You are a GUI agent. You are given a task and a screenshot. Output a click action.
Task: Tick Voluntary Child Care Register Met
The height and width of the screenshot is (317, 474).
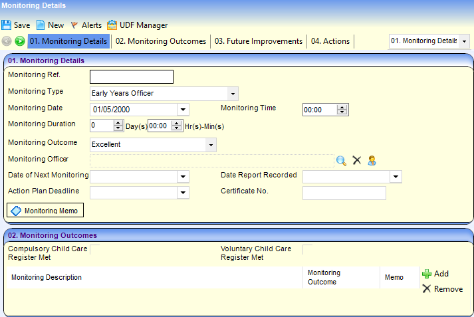[307, 249]
